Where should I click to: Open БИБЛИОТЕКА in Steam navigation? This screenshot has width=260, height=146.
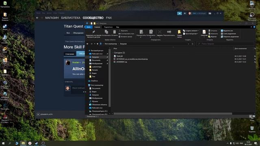click(x=71, y=18)
